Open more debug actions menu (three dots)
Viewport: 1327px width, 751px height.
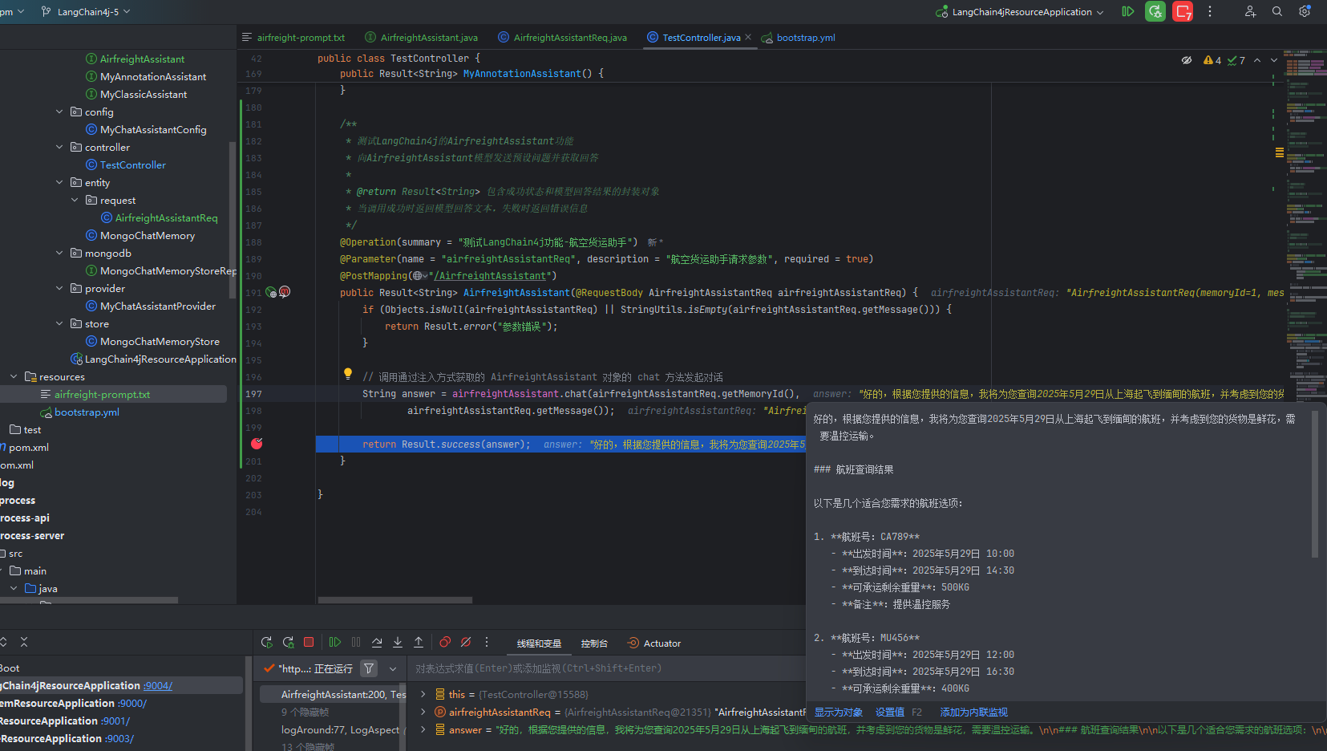487,642
